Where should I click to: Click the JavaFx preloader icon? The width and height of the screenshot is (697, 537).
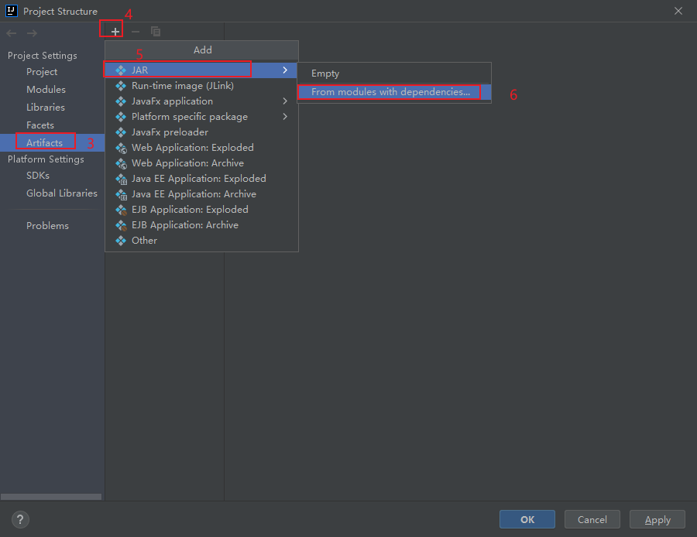121,132
